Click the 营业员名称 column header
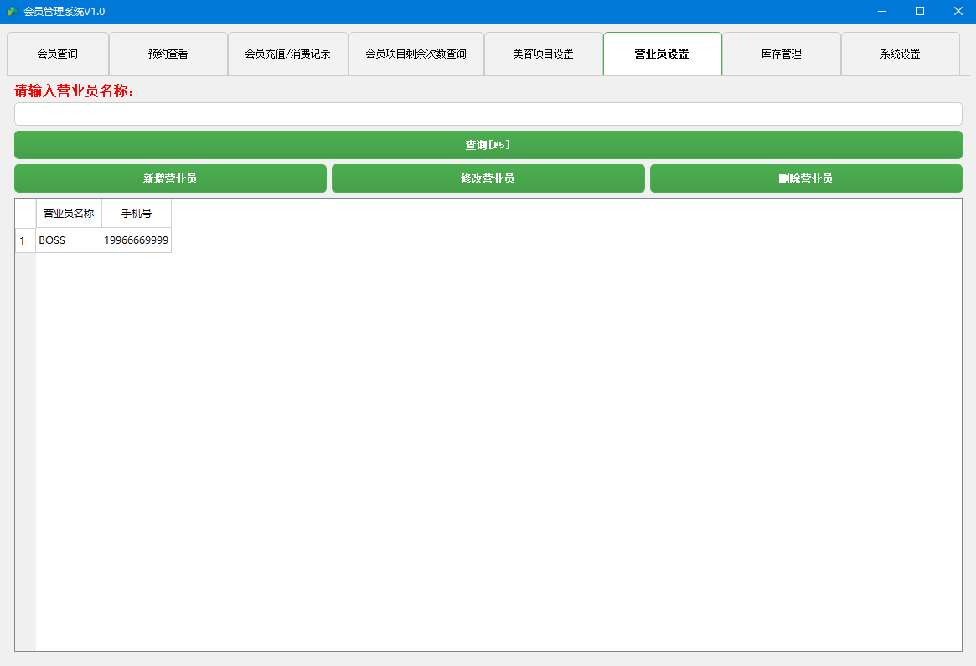This screenshot has width=976, height=666. 68,213
